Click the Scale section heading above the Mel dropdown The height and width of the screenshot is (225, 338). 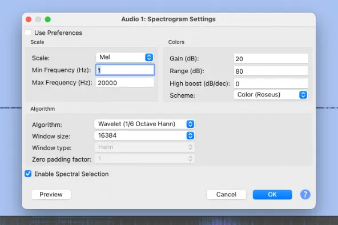[37, 42]
